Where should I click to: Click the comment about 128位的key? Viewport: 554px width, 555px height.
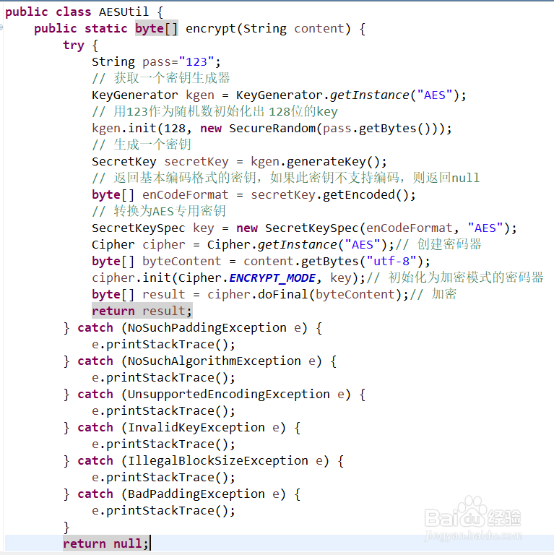[x=215, y=111]
